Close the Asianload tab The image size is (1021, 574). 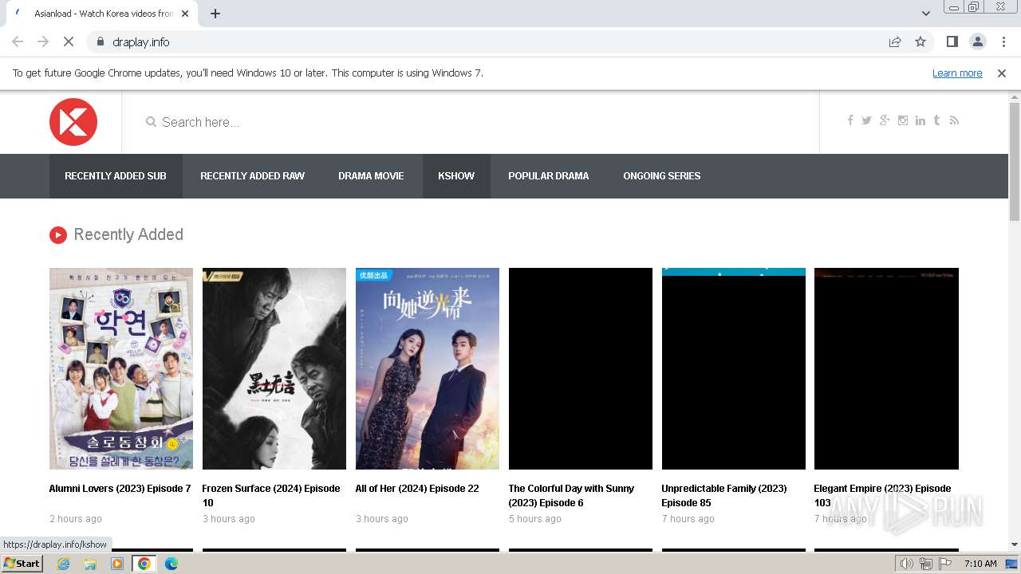pos(186,14)
